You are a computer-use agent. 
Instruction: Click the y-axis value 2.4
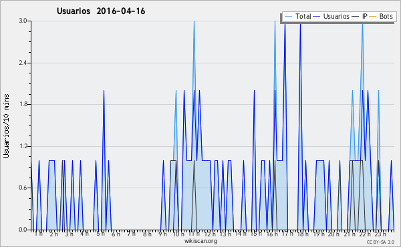coord(23,63)
